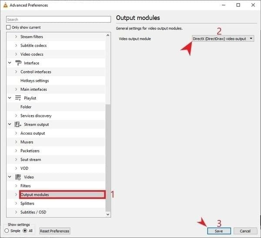
Task: Click into the Search input field
Action: coord(58,20)
